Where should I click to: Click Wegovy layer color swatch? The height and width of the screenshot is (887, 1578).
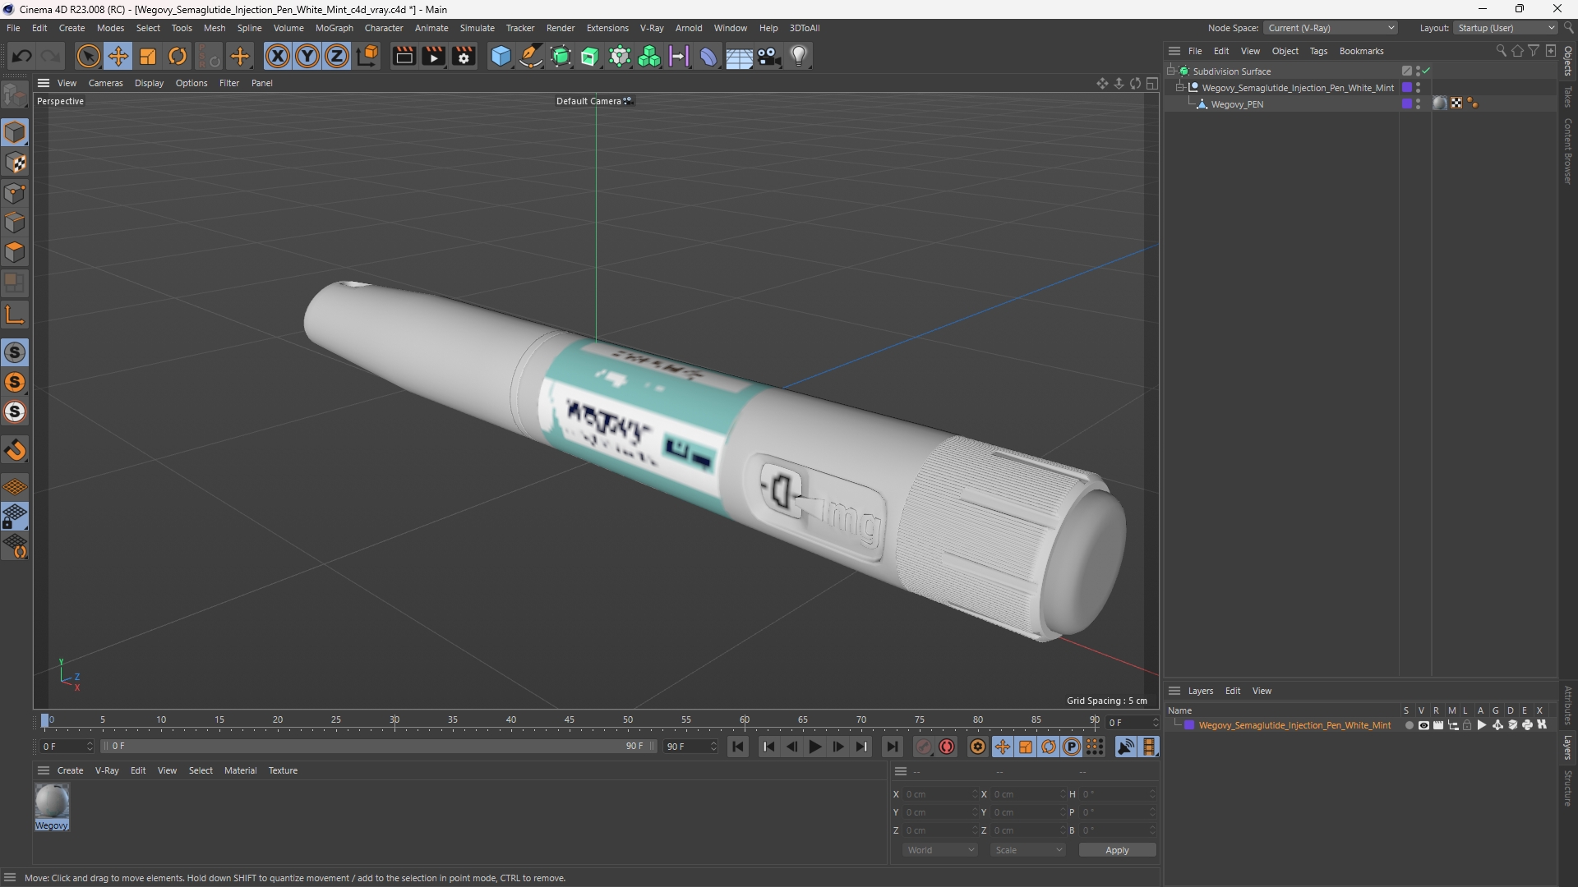tap(1188, 725)
